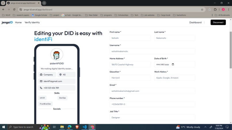Open the programs bookmark folder
This screenshot has width=232, height=130.
[106, 15]
